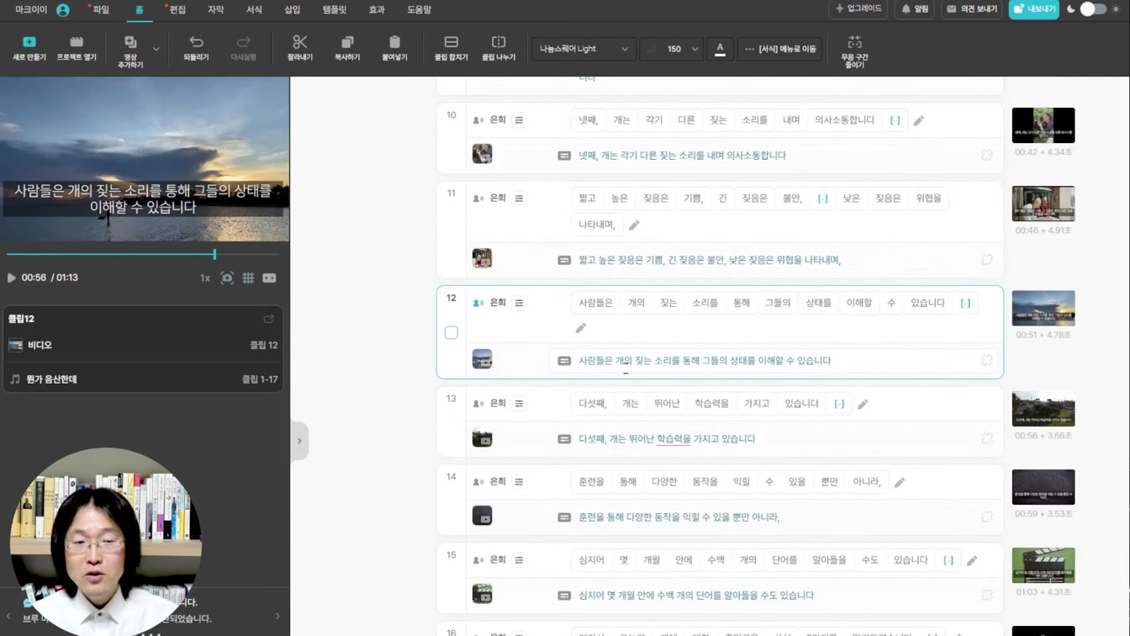The width and height of the screenshot is (1130, 636).
Task: Change 1x playback speed
Action: pos(204,278)
